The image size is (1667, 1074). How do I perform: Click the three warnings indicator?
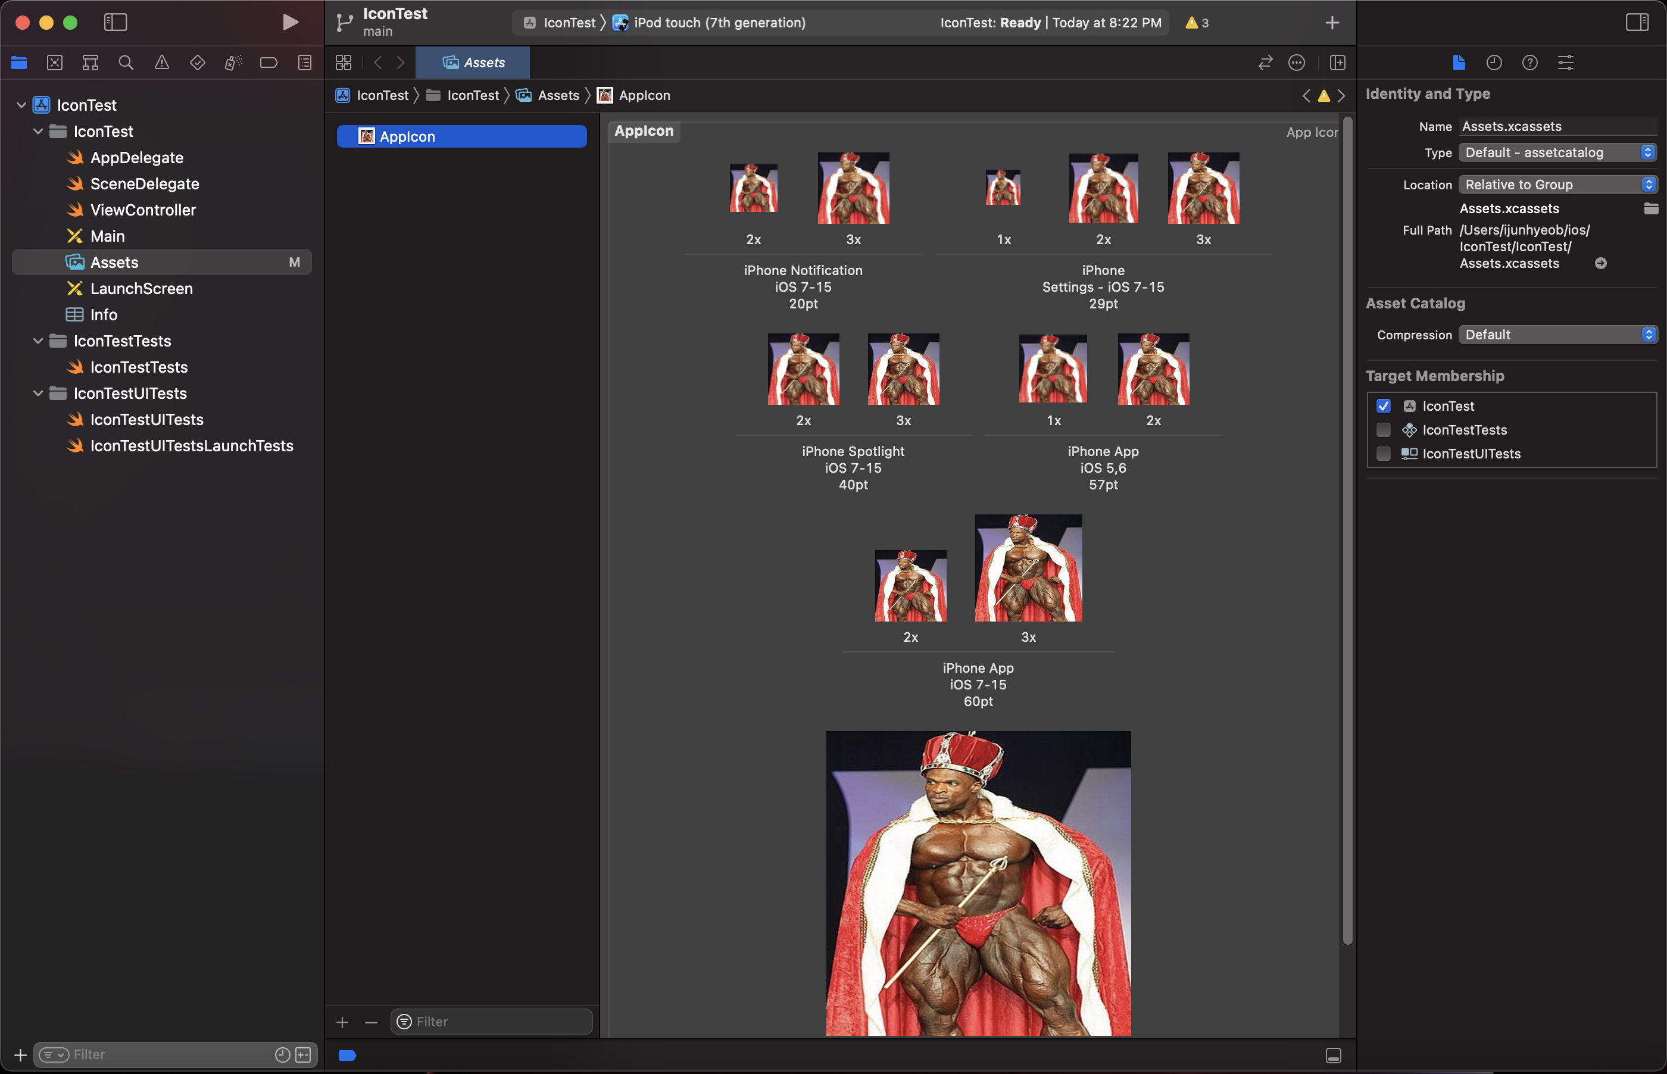click(x=1197, y=22)
